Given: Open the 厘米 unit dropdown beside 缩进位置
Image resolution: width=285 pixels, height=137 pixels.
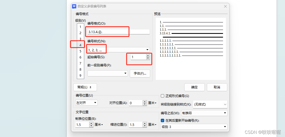Looking at the screenshot, I should (x=152, y=125).
